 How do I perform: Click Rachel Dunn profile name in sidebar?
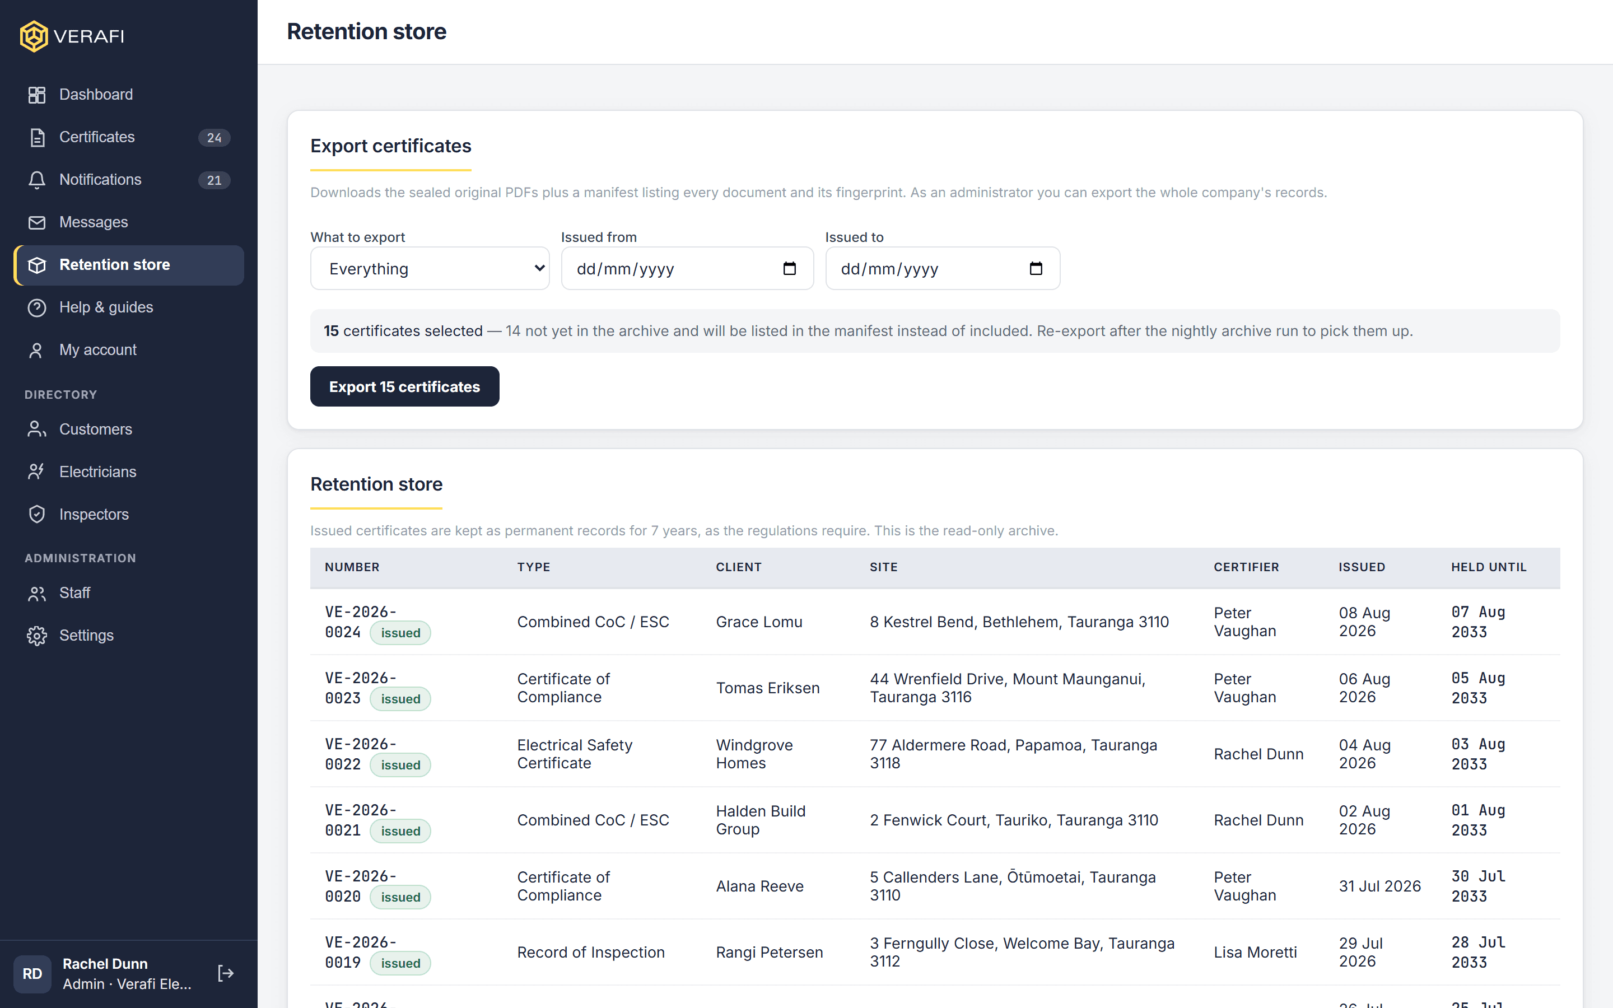tap(105, 964)
